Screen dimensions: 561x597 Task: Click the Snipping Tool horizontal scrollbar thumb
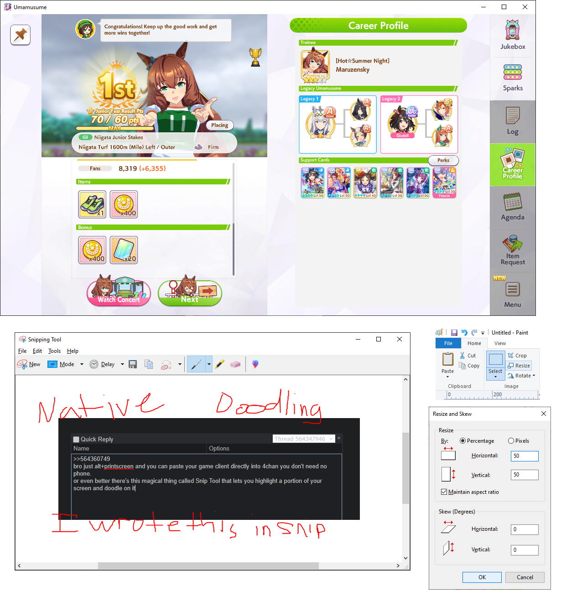pos(208,566)
